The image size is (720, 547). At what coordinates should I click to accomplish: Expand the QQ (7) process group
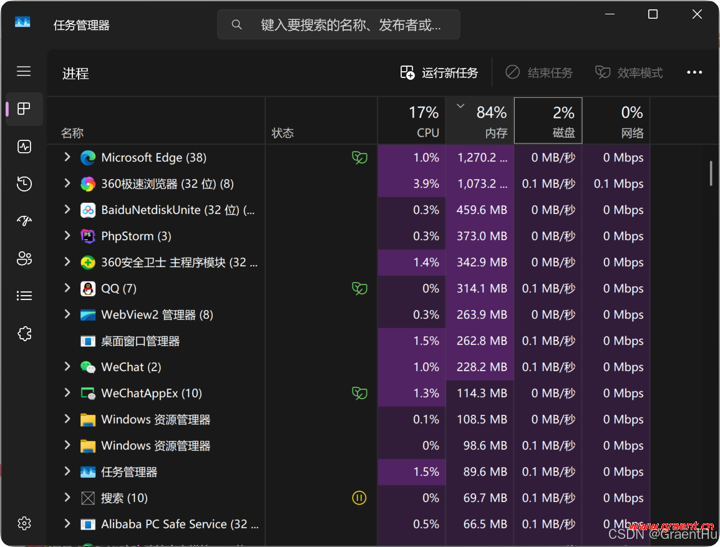(x=67, y=288)
